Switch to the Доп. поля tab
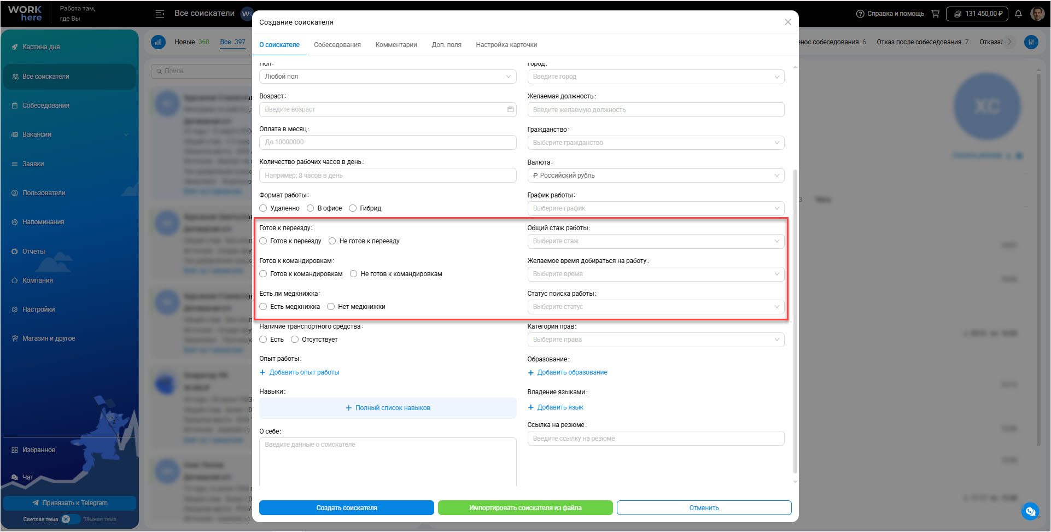 [x=447, y=45]
